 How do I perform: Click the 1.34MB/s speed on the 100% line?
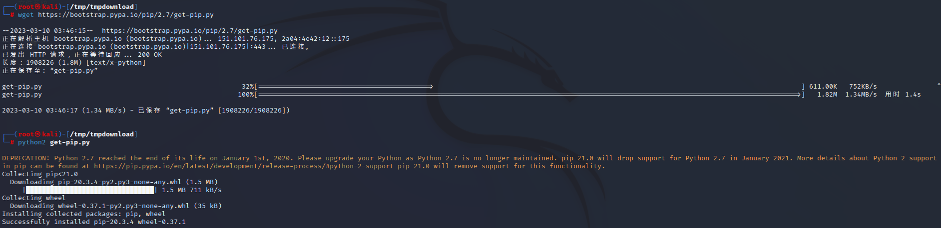(x=861, y=95)
